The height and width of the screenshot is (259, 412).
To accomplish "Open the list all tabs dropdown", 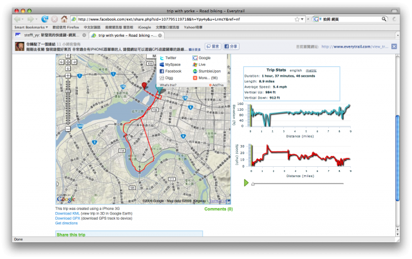I will [398, 35].
